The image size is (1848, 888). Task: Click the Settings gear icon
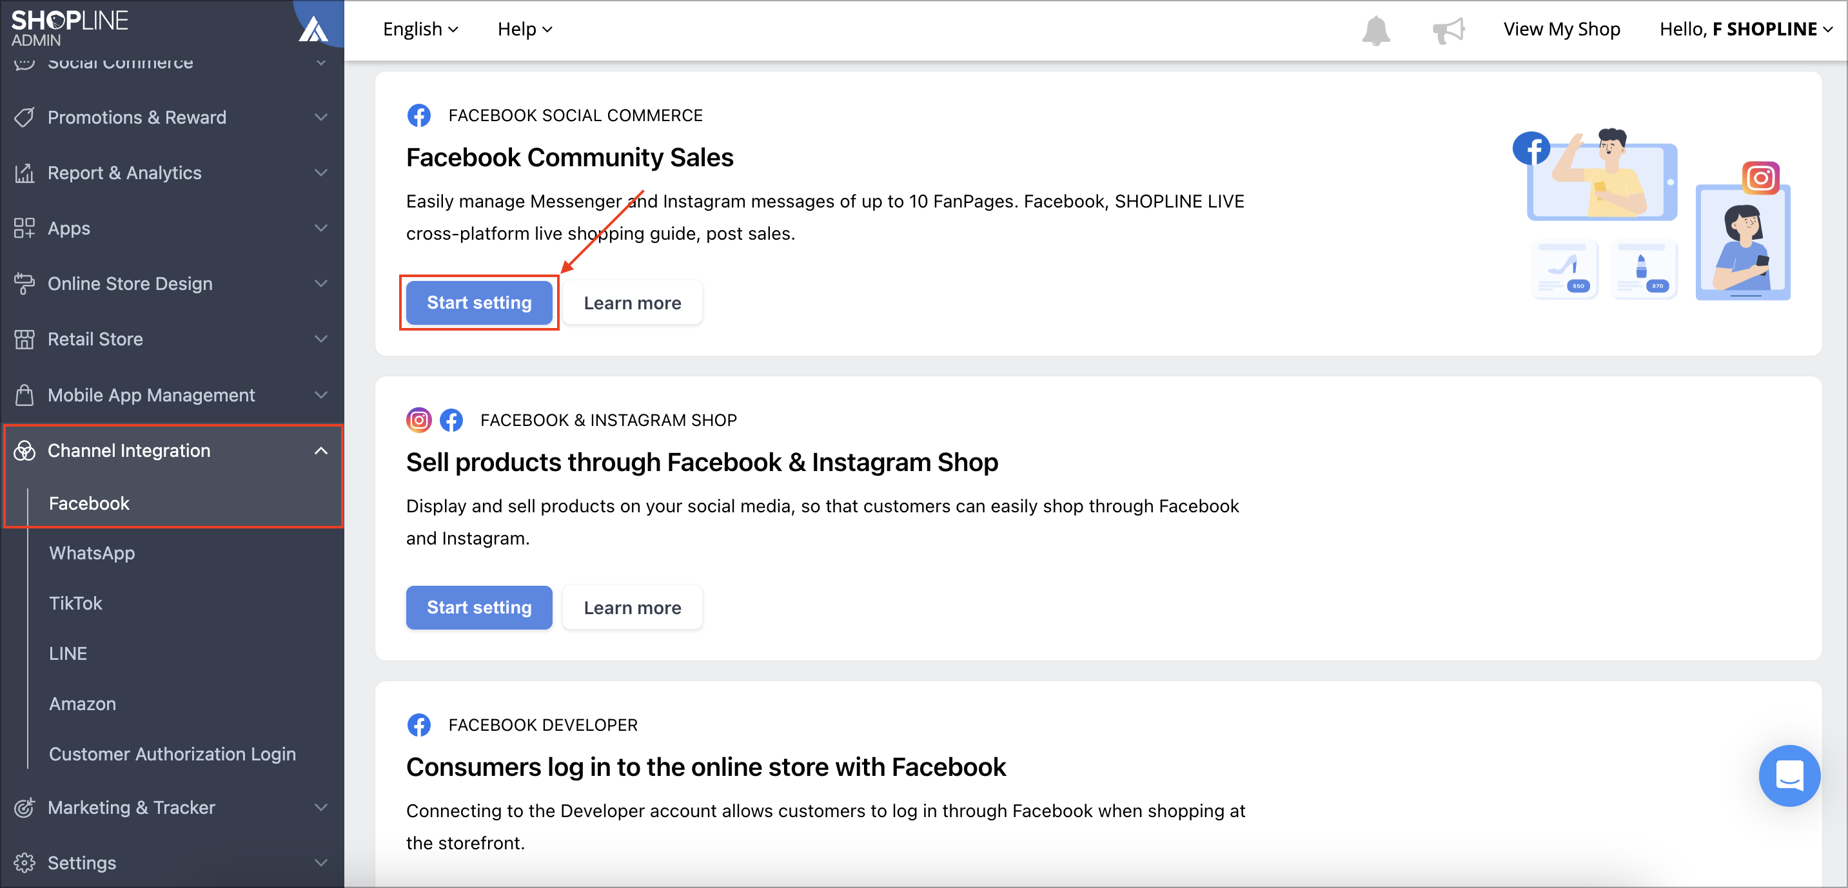[x=25, y=863]
